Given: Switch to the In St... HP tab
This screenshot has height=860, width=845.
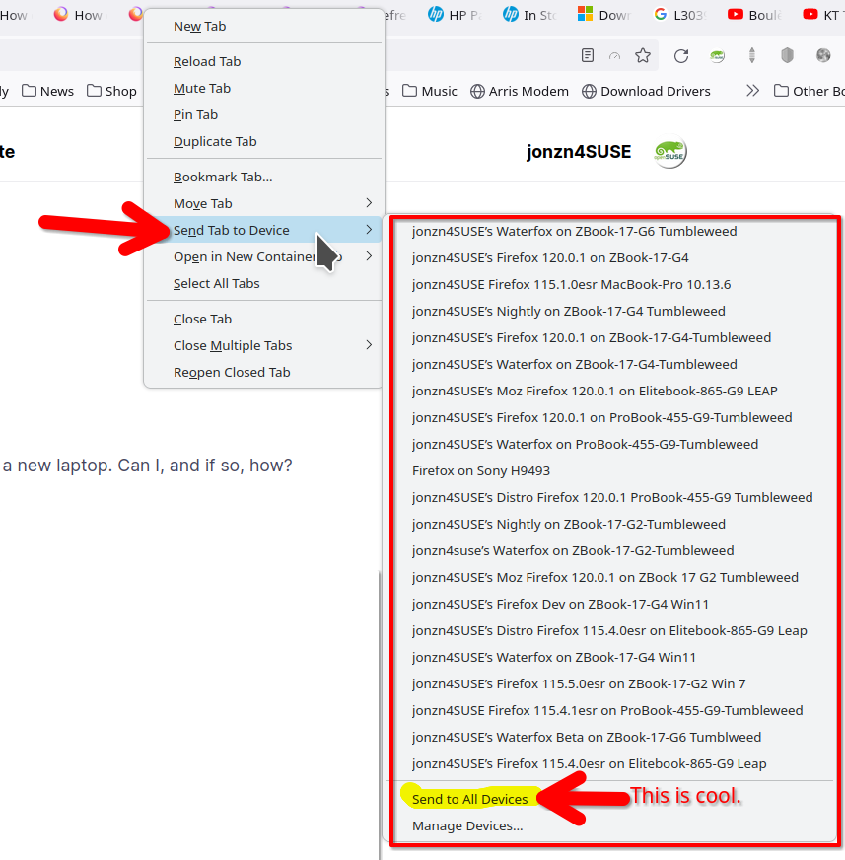Looking at the screenshot, I should [x=529, y=15].
